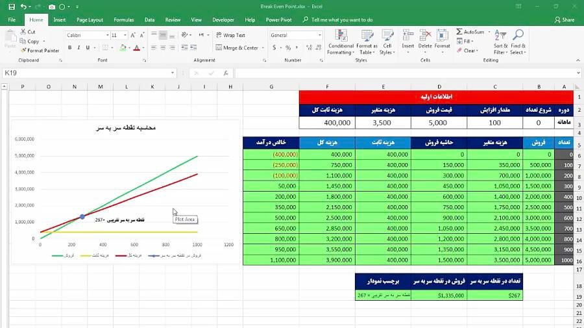Open the font size dropdown

tap(125, 35)
